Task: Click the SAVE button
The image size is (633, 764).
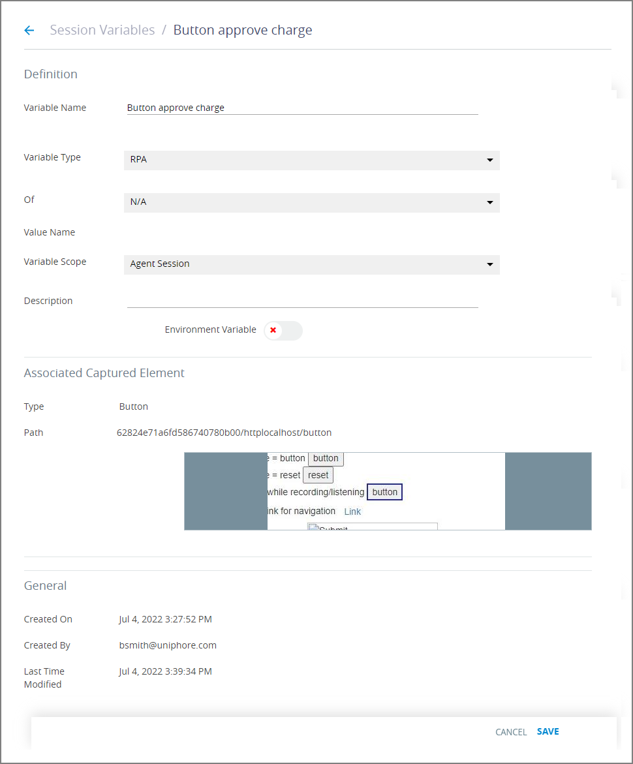Action: (548, 731)
